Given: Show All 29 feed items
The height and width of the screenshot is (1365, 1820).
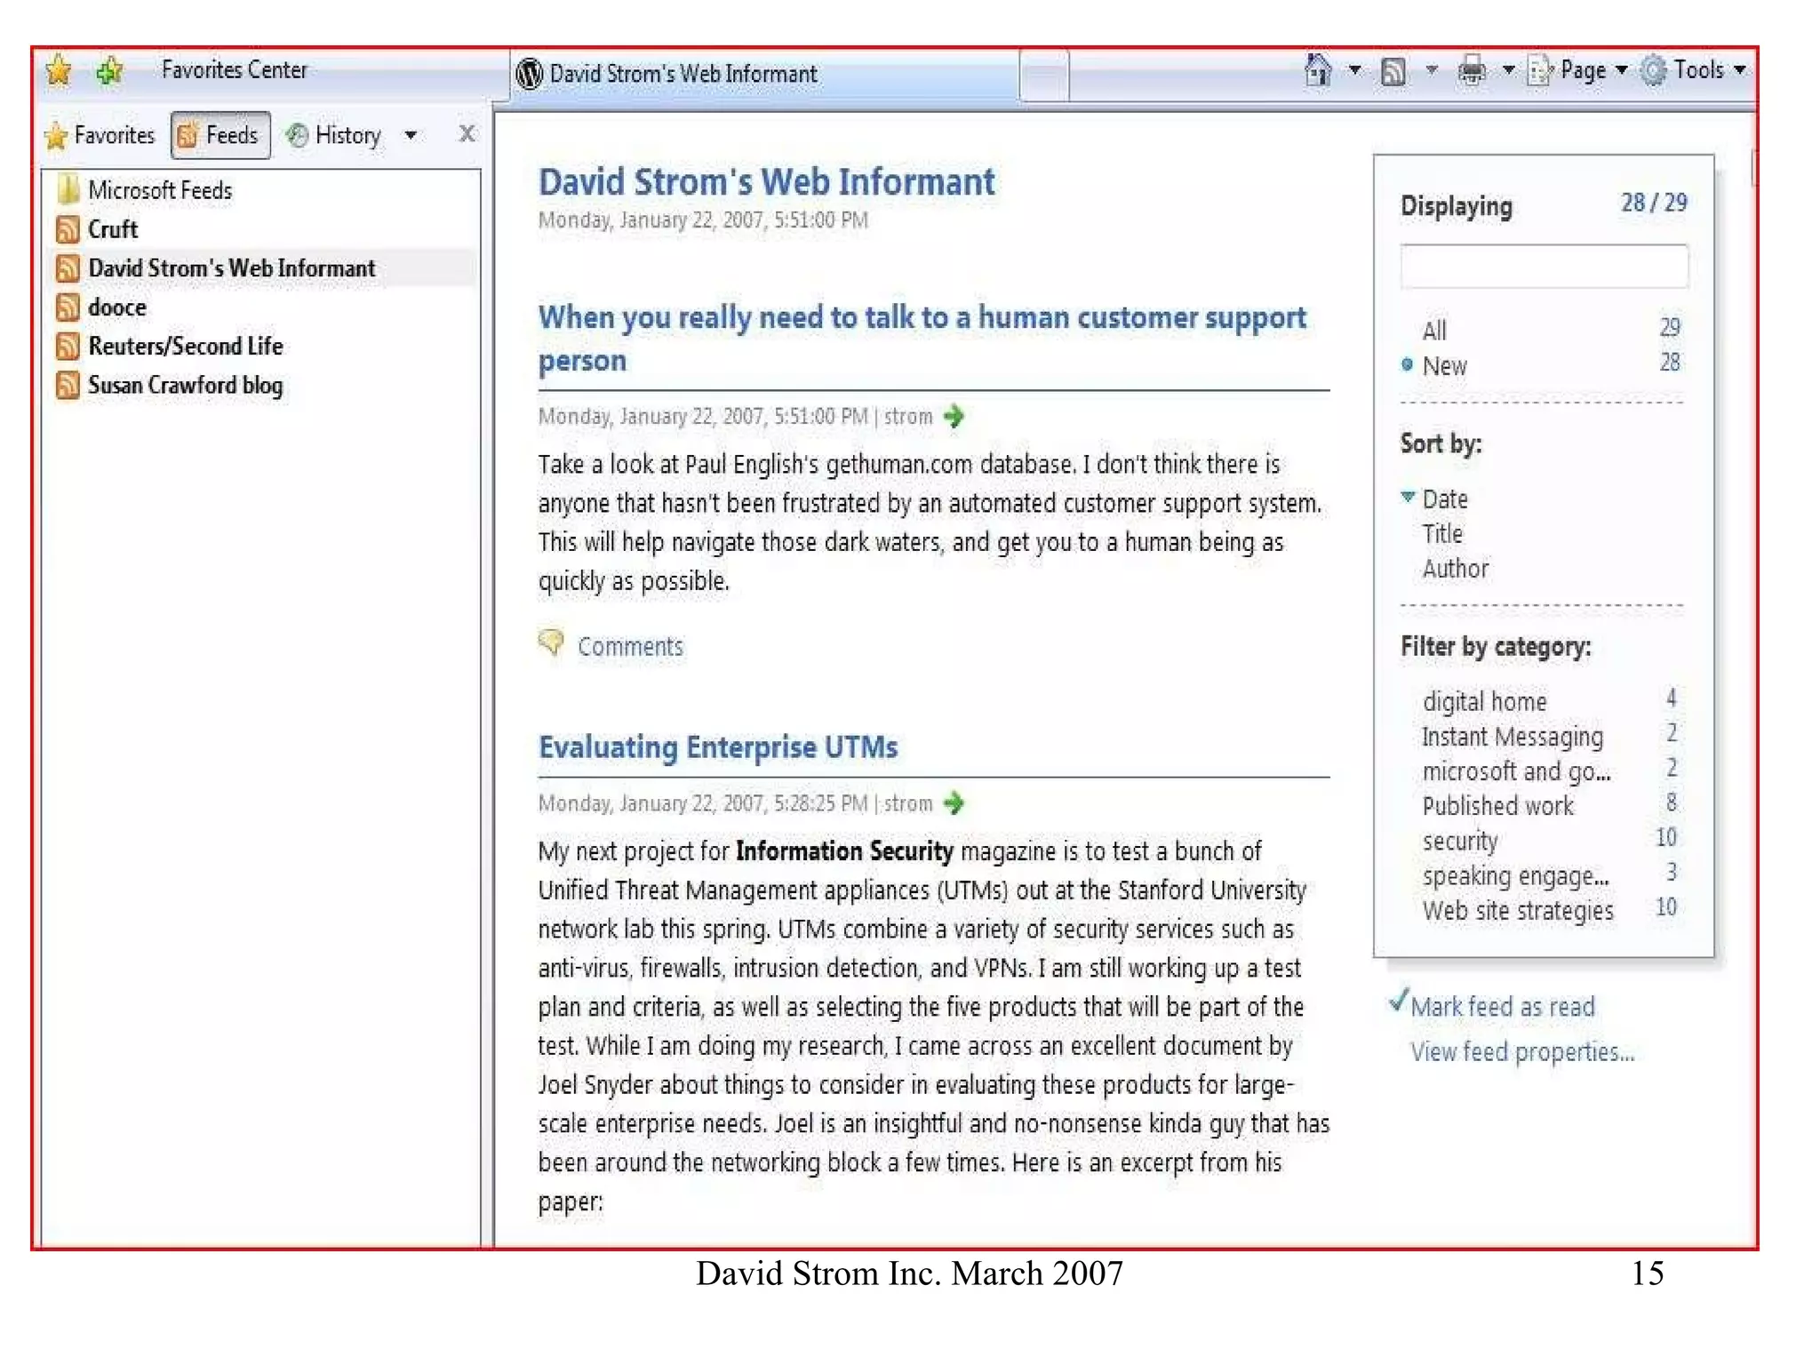Looking at the screenshot, I should pos(1434,331).
